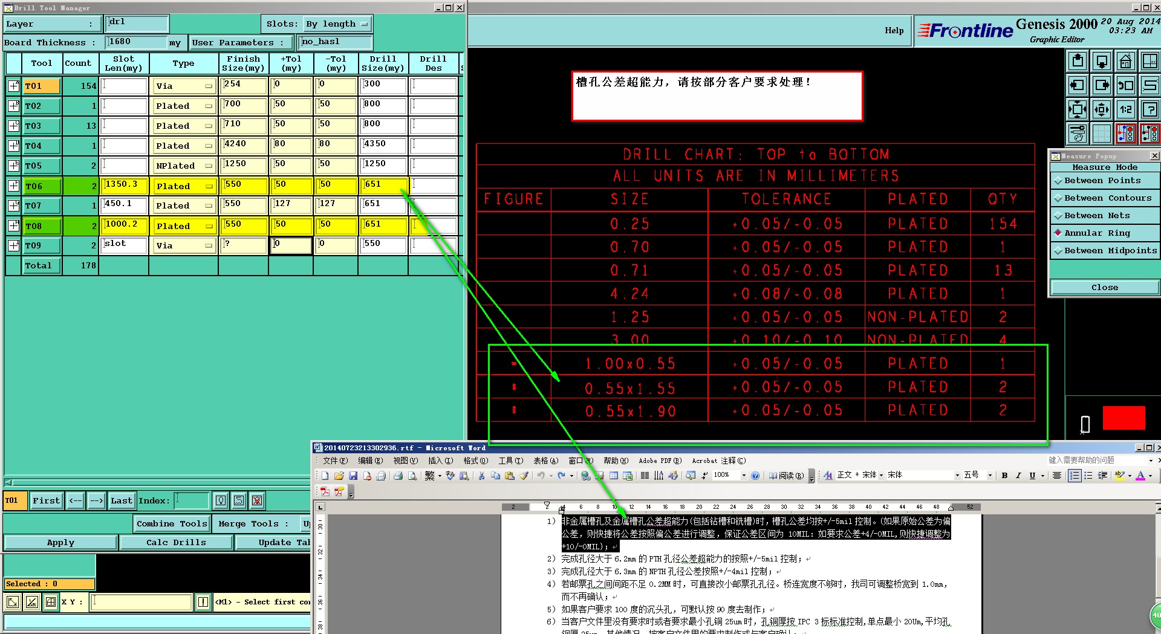Open the 文件(F) File menu in Word
Viewport: 1161px width, 634px height.
coord(335,461)
